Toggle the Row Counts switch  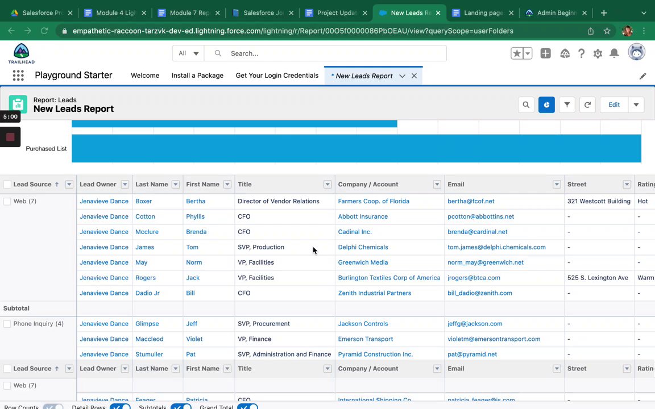tap(53, 407)
